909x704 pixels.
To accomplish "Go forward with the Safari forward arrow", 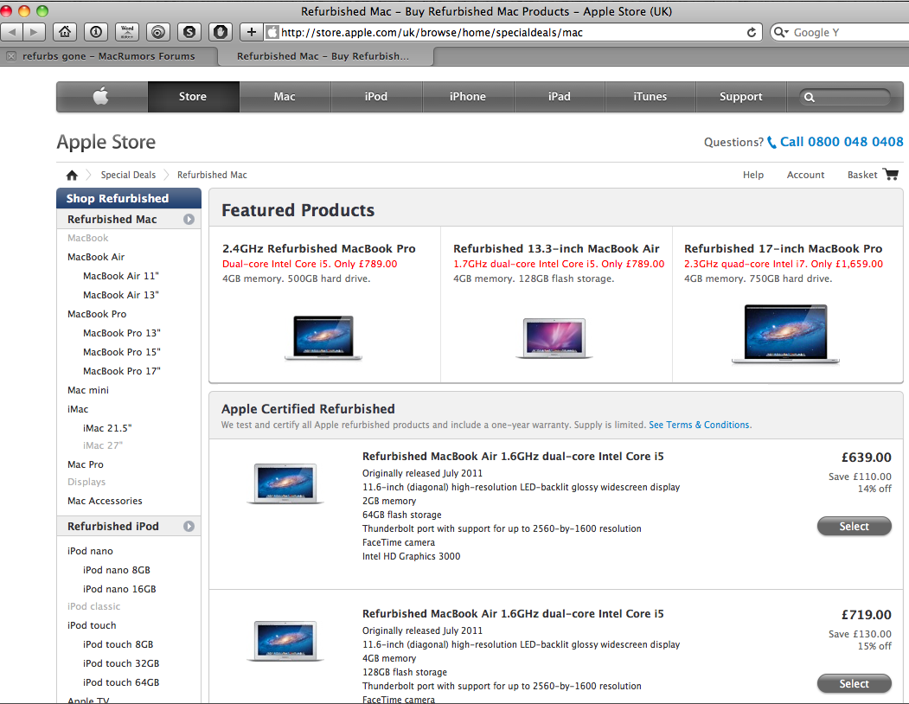I will tap(35, 32).
